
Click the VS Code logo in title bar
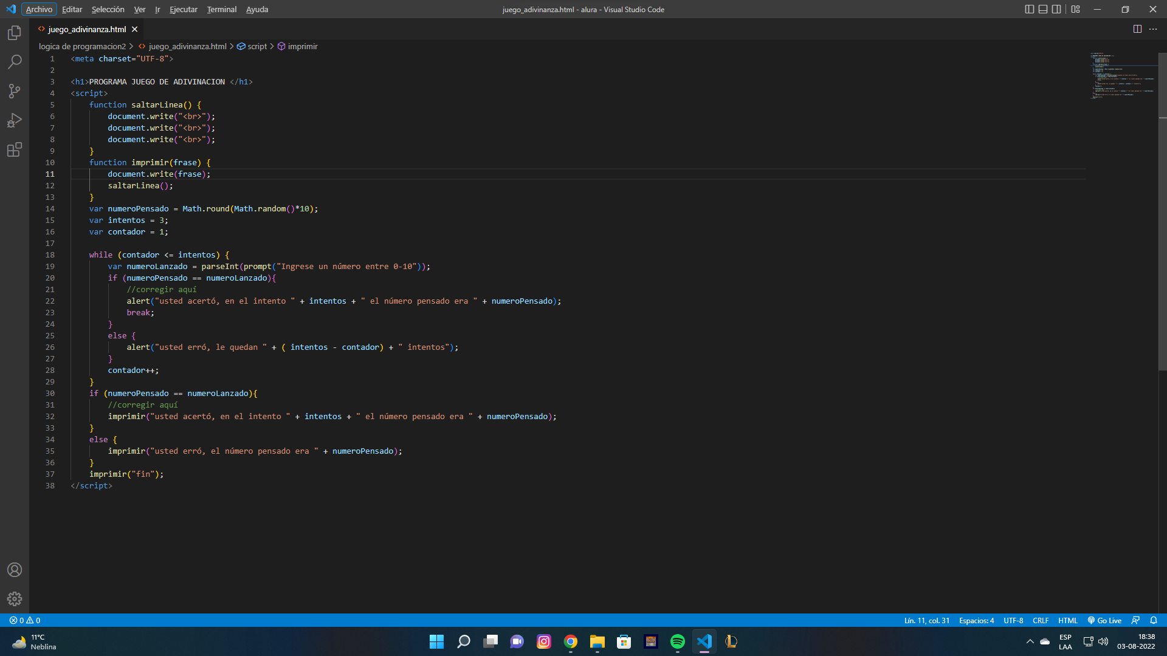pyautogui.click(x=11, y=9)
